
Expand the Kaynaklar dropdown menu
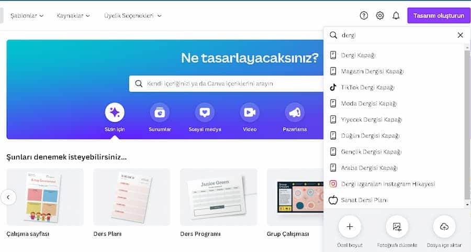click(x=73, y=16)
